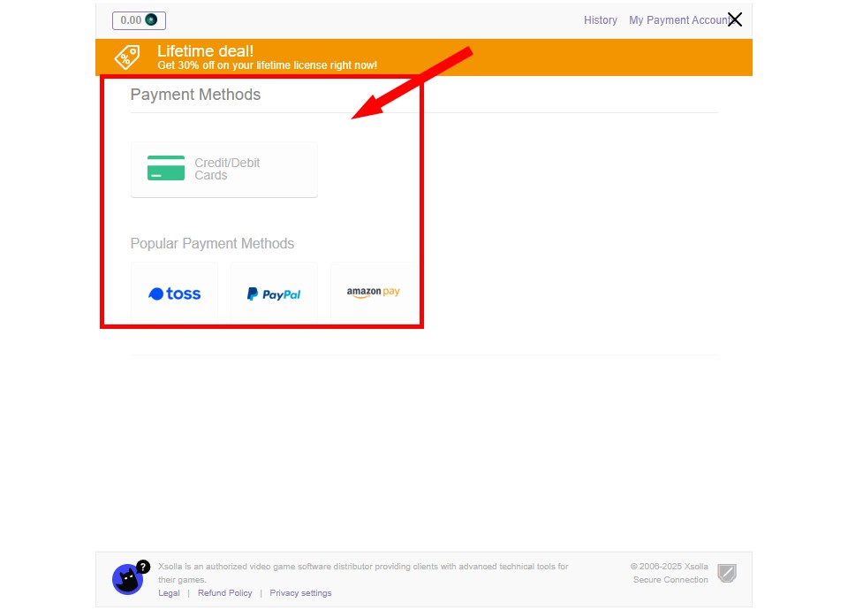Image resolution: width=848 pixels, height=610 pixels.
Task: Select the toss payment logo
Action: [175, 294]
